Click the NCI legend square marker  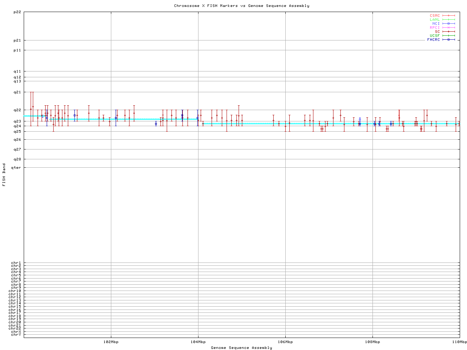[x=448, y=24]
